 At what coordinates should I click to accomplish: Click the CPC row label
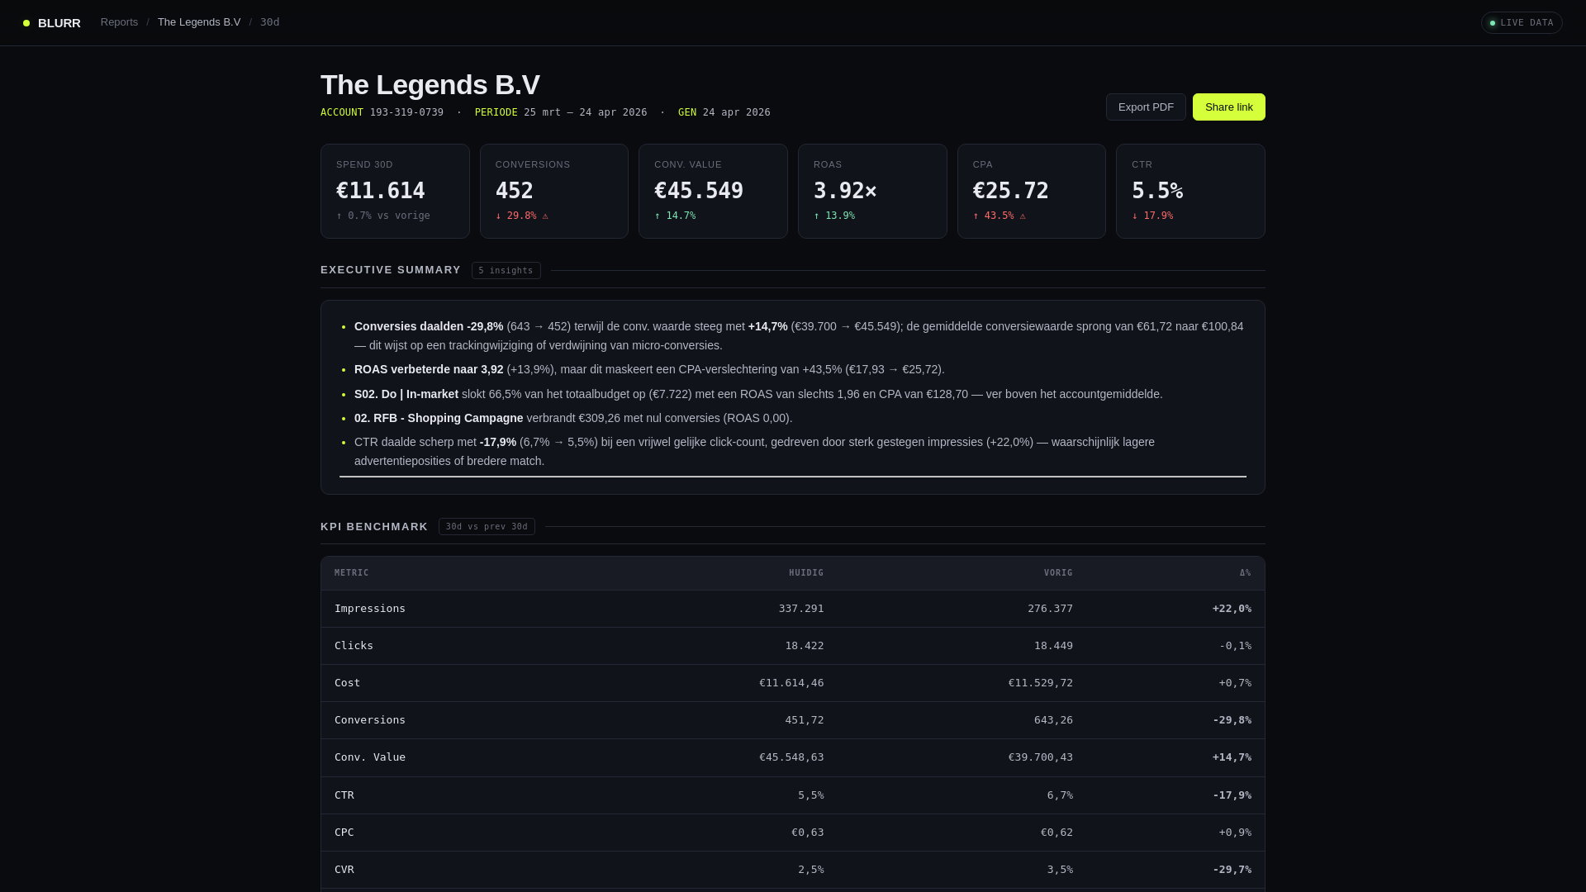(x=344, y=833)
